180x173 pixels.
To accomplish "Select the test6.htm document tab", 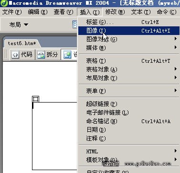I will (22, 43).
